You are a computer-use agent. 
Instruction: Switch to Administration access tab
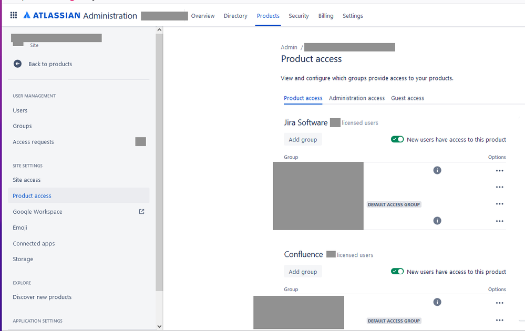point(357,98)
